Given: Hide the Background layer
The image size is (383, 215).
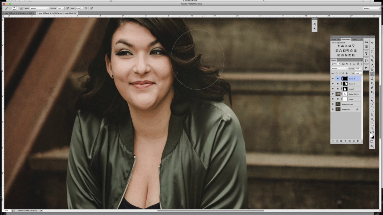Looking at the screenshot, I should pyautogui.click(x=333, y=109).
